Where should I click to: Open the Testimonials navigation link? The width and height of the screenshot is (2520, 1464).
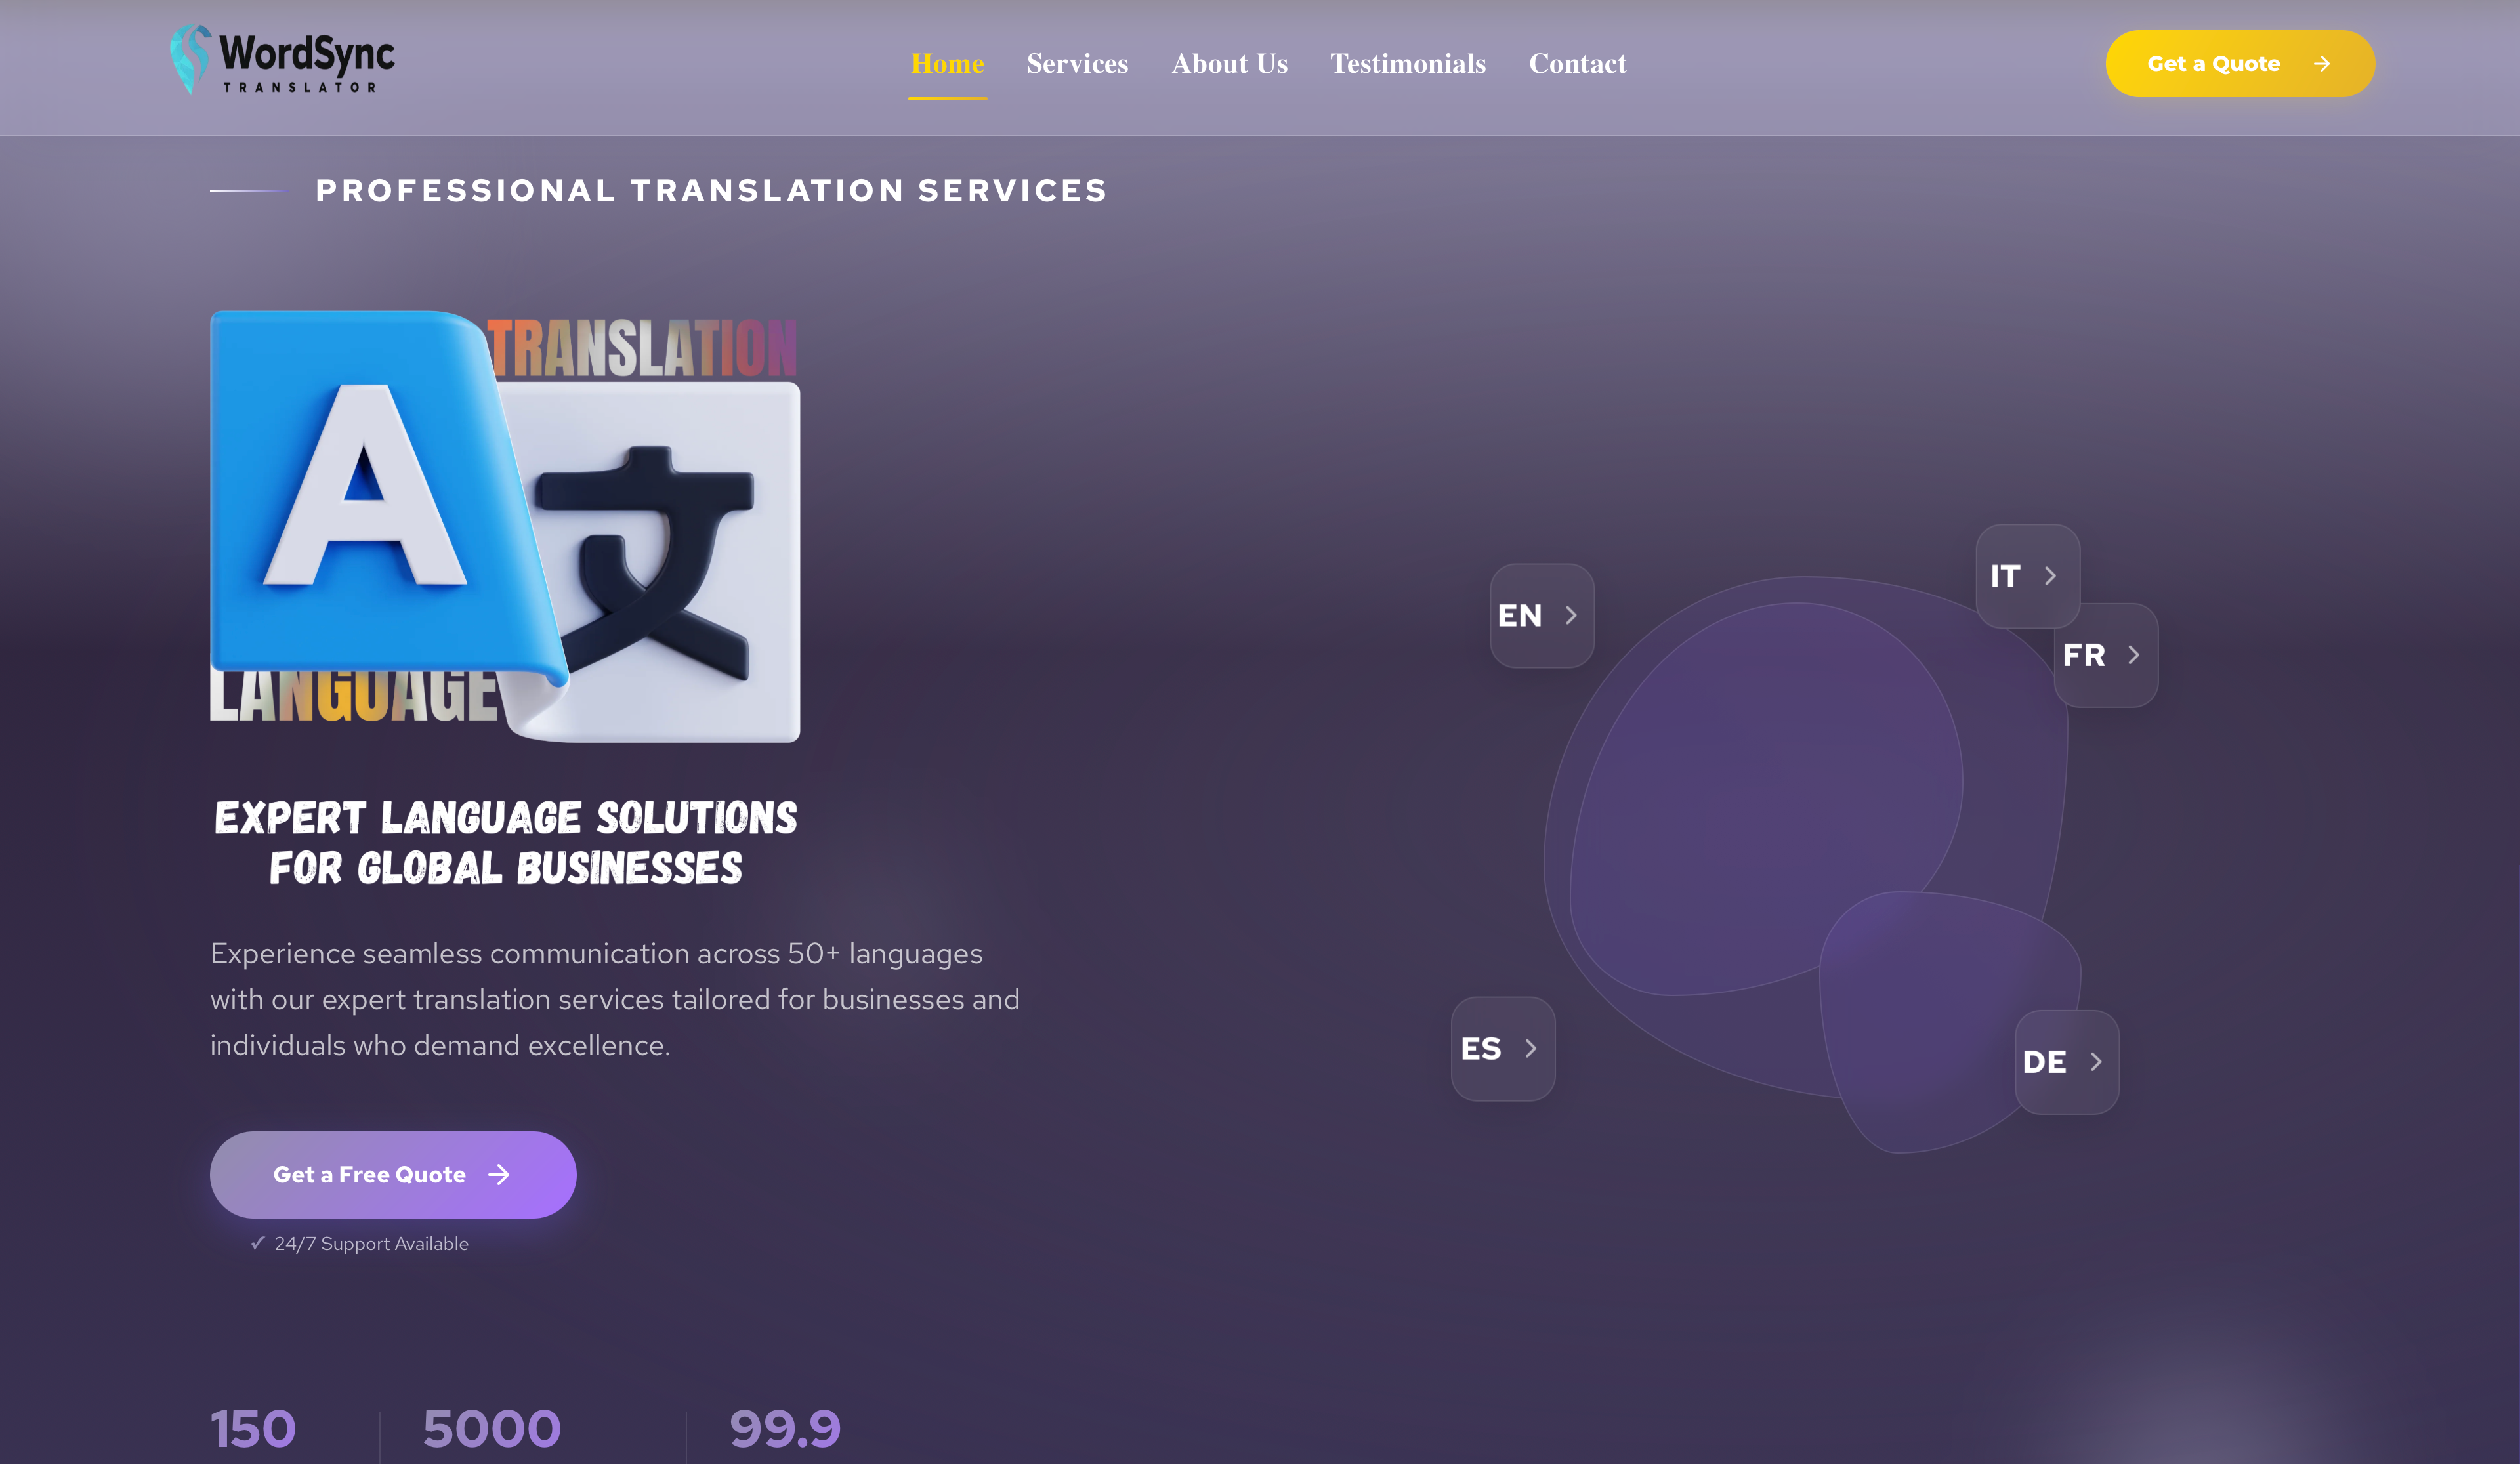1407,64
